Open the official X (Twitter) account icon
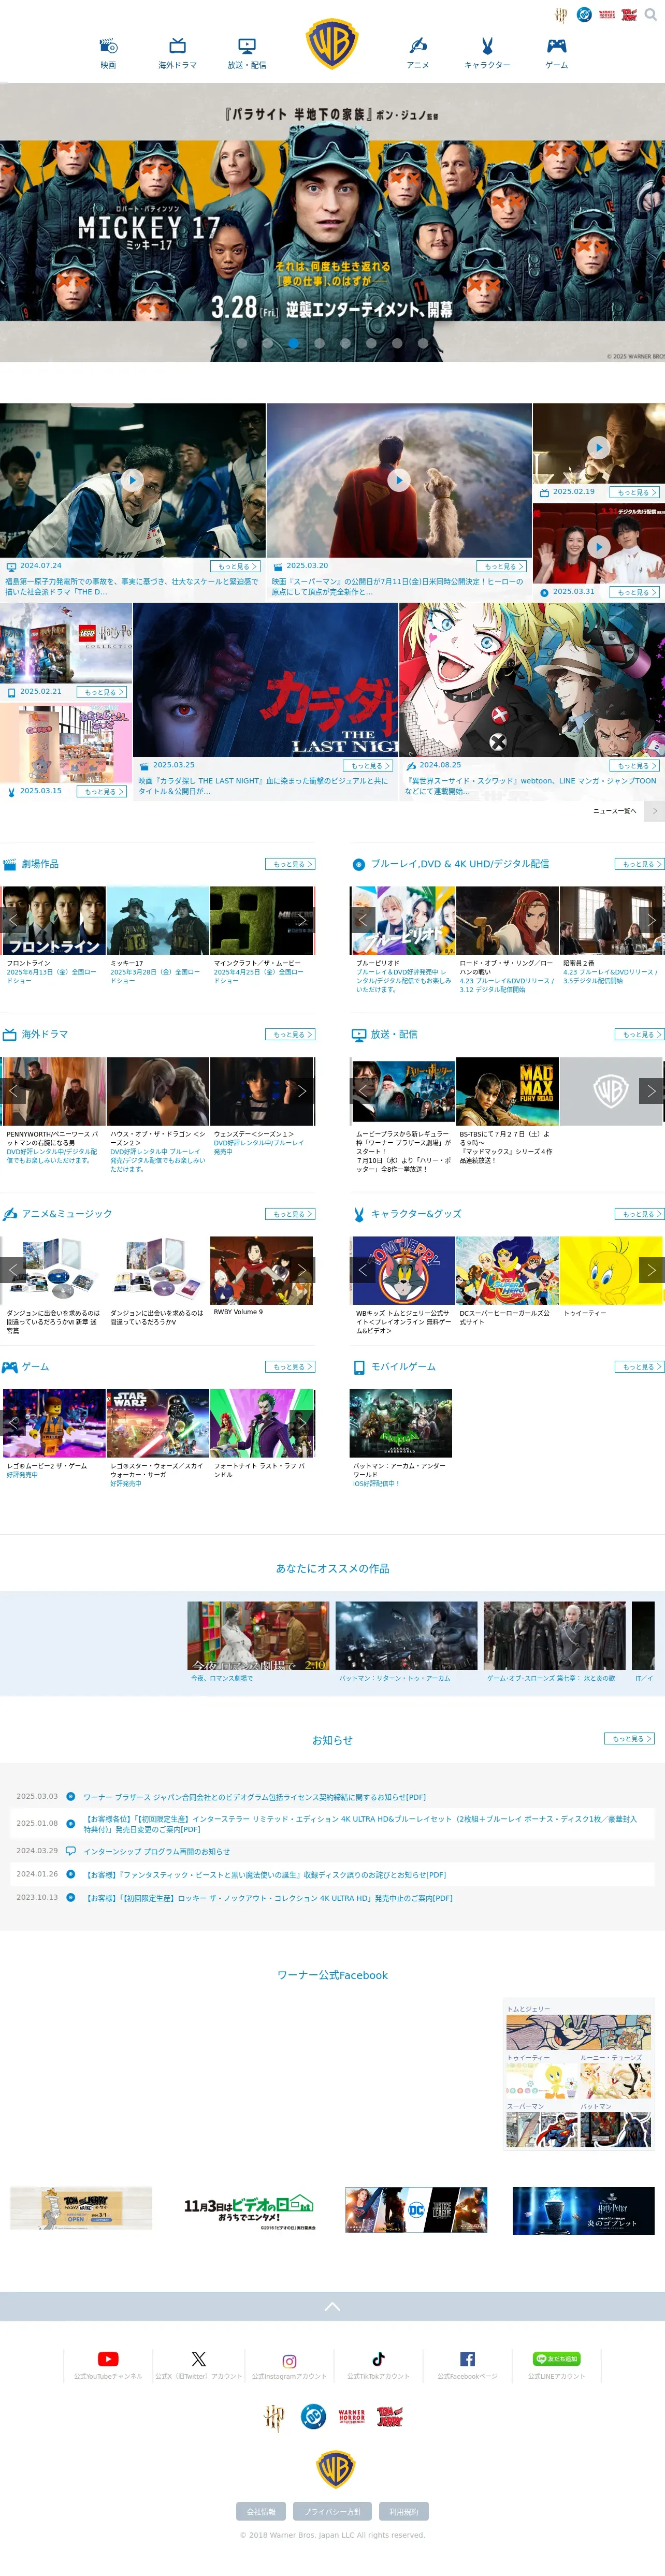This screenshot has height=2576, width=665. 199,2359
